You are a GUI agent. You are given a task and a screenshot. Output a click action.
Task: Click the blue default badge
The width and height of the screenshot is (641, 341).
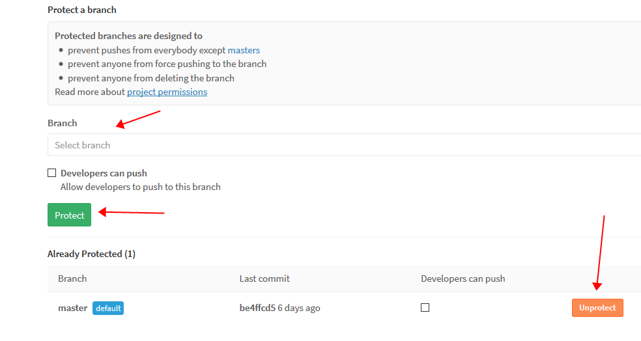coord(108,308)
